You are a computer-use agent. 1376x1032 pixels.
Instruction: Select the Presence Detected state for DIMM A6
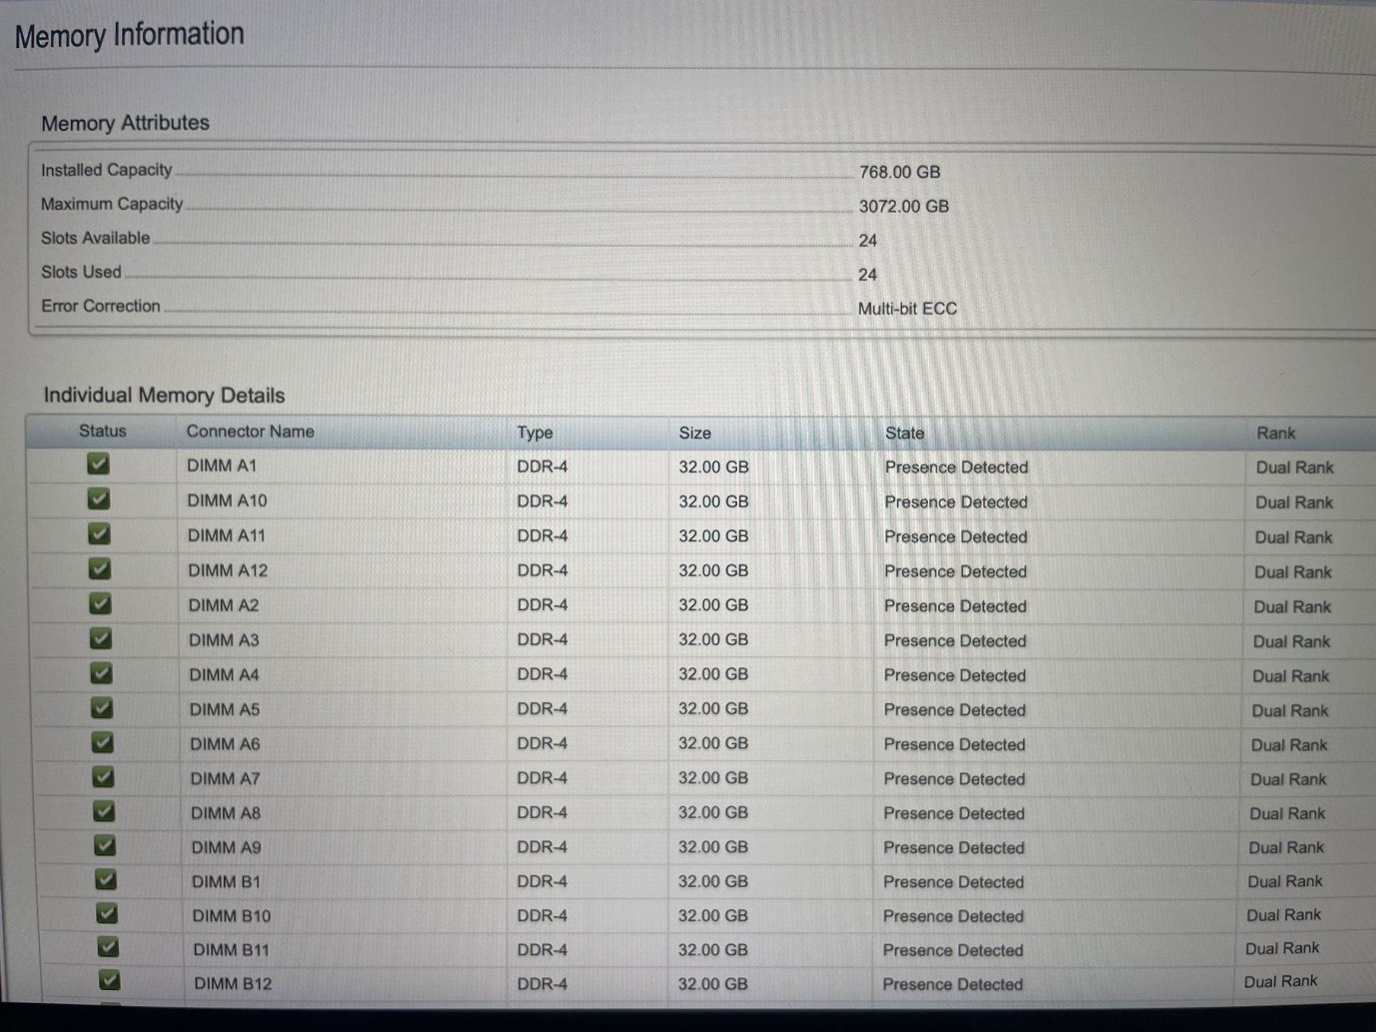954,745
